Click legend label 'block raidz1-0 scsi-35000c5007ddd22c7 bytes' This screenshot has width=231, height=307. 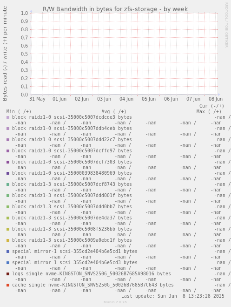(x=72, y=140)
